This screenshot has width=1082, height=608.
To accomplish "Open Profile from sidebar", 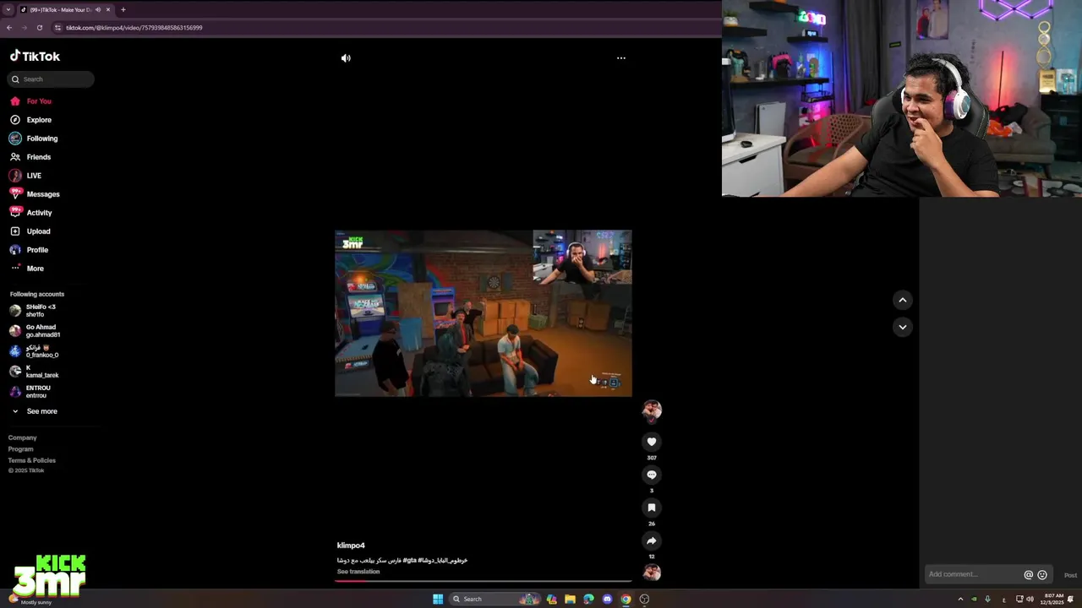I will (30, 250).
